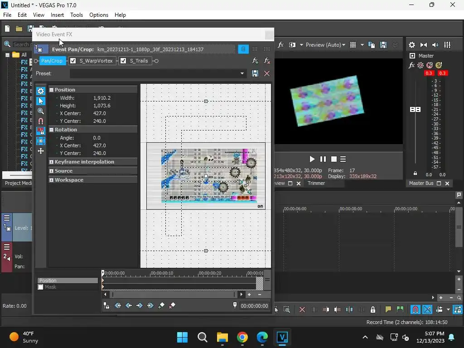464x348 pixels.
Task: Open Pan/Crop show properties gear icon
Action: [x=40, y=91]
